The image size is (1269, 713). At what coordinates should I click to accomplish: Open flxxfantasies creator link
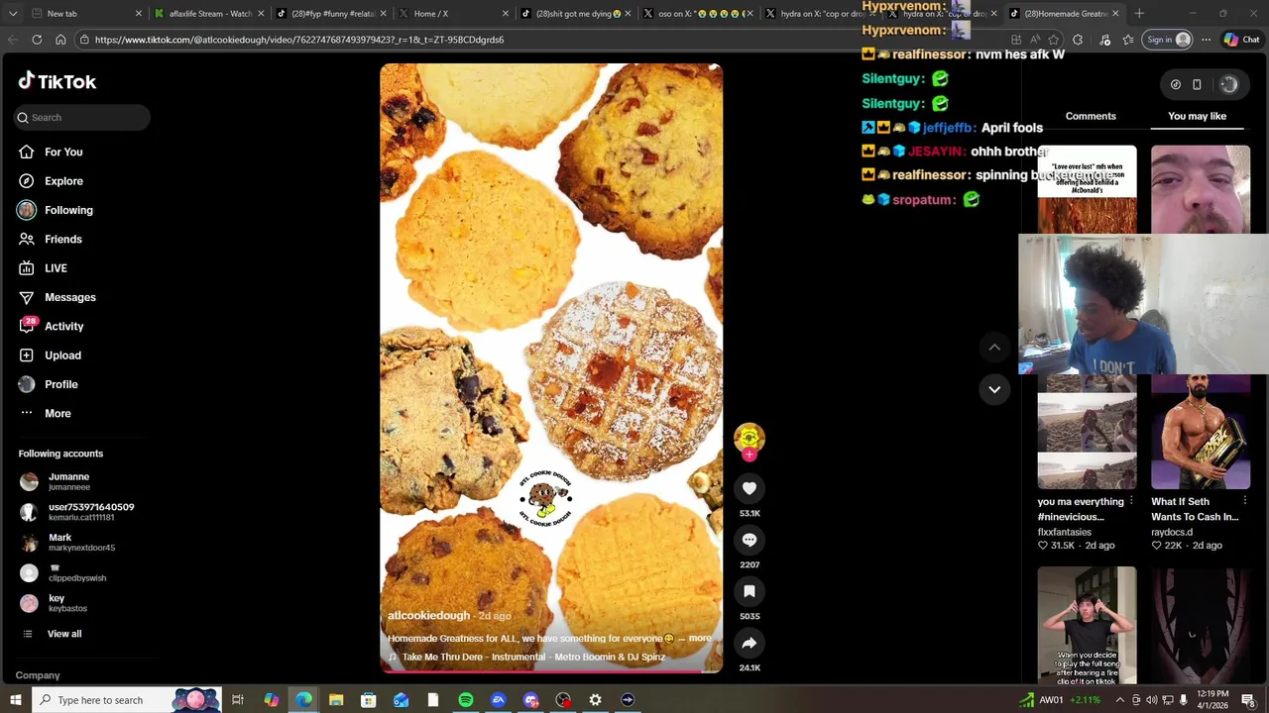coord(1065,532)
